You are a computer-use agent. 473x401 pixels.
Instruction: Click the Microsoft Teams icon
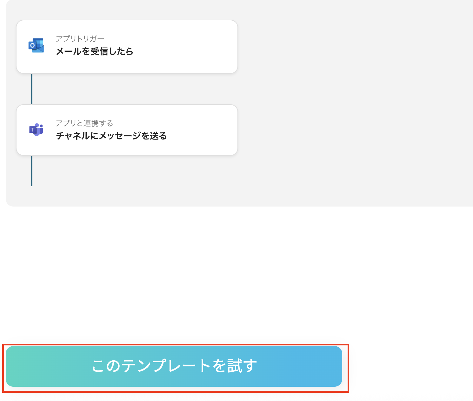tap(36, 130)
